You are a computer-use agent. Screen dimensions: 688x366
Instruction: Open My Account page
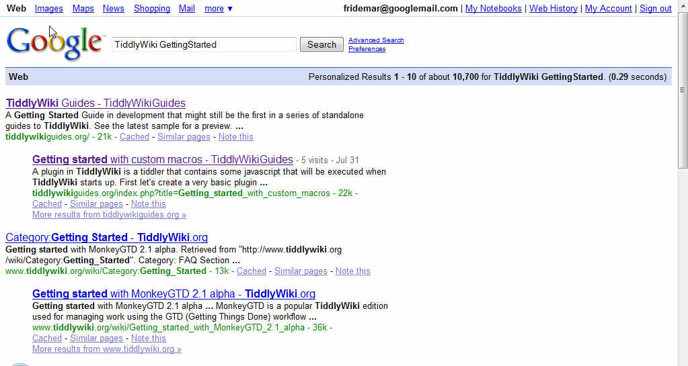click(x=608, y=9)
